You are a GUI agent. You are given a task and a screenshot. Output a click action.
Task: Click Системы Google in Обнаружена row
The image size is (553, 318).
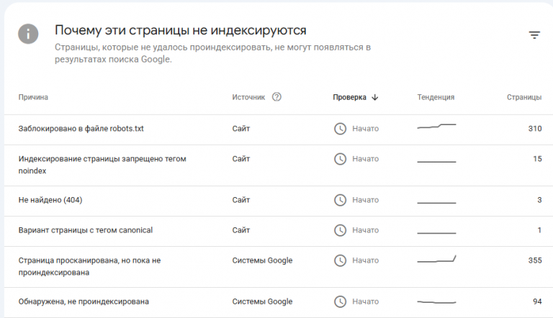click(262, 301)
